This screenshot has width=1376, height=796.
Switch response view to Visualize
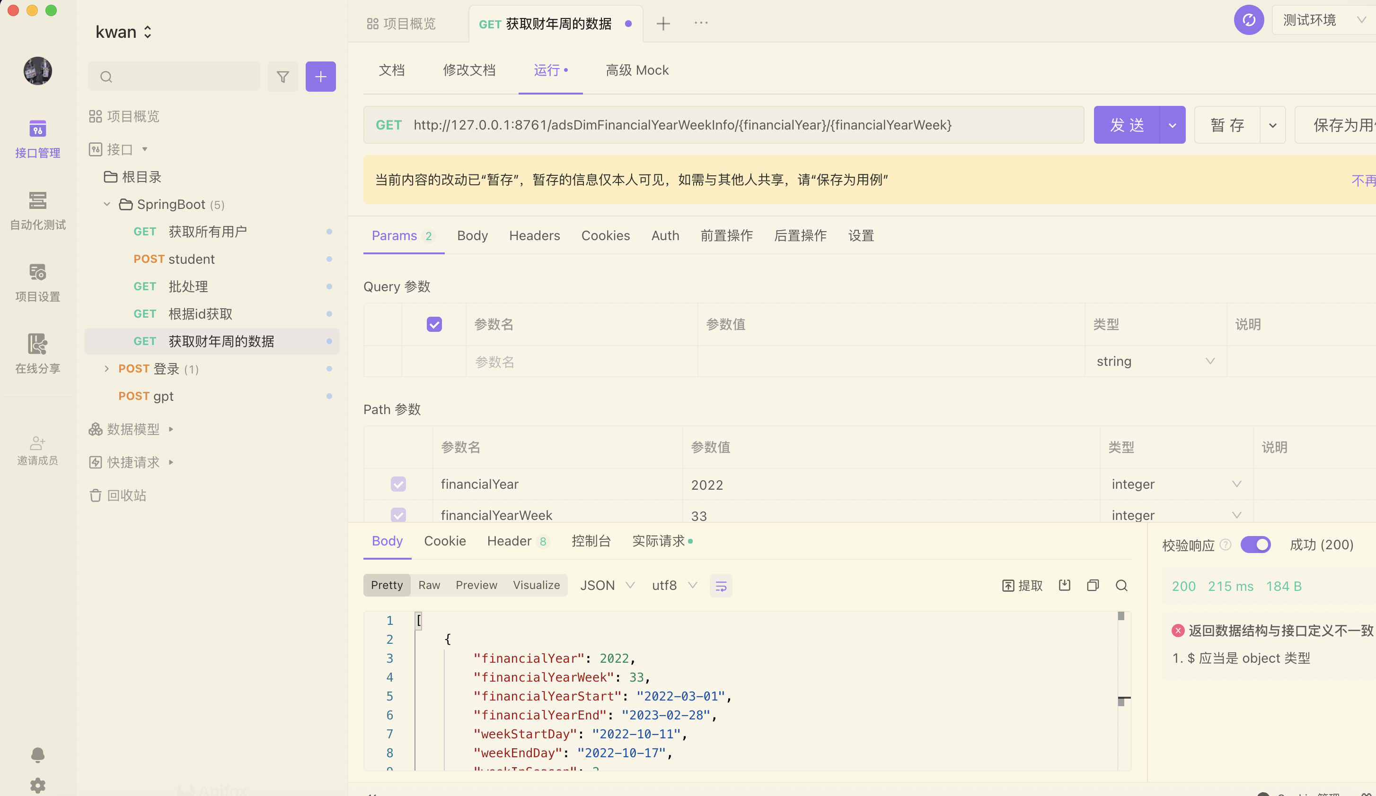tap(536, 585)
